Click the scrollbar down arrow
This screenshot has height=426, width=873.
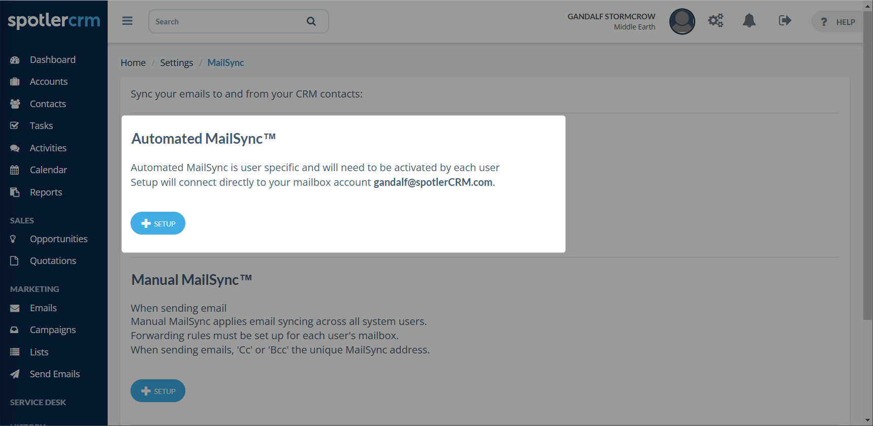pyautogui.click(x=868, y=420)
